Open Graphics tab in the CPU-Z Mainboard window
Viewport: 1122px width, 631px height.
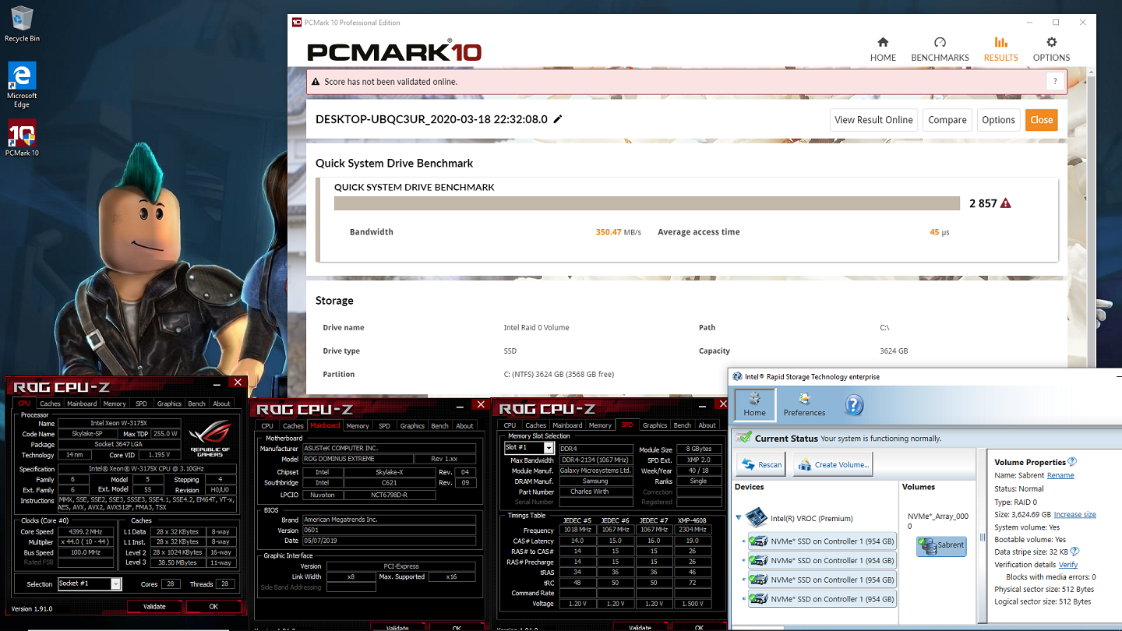tap(412, 425)
